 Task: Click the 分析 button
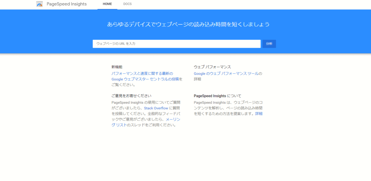click(269, 44)
